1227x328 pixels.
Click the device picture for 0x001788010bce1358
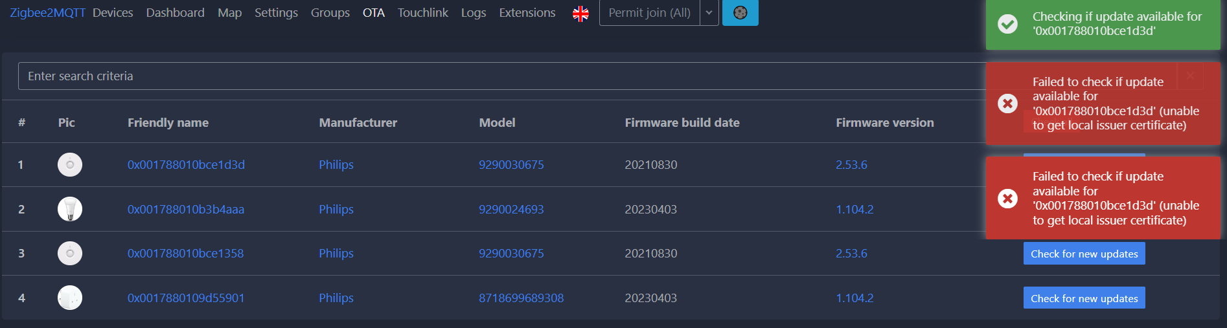[x=70, y=254]
